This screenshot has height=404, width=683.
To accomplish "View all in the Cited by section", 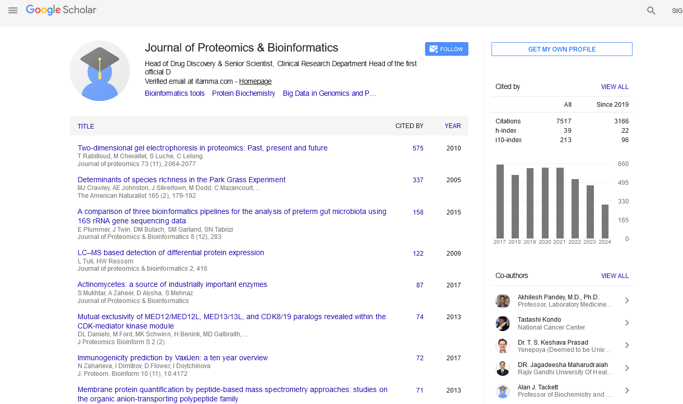I will [615, 87].
